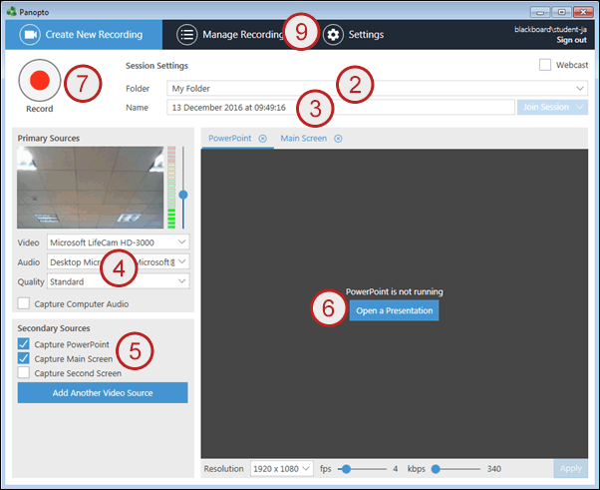Open the Create New Recording tab
The height and width of the screenshot is (490, 600).
84,35
